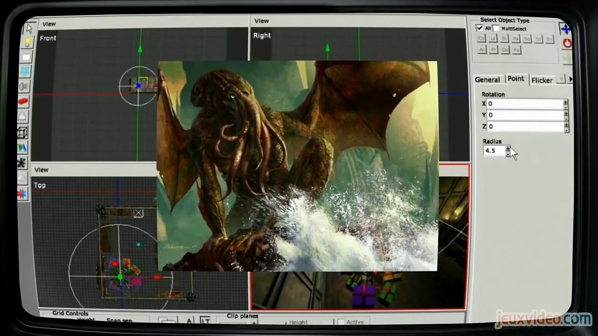Select the red capsule tool

point(23,101)
